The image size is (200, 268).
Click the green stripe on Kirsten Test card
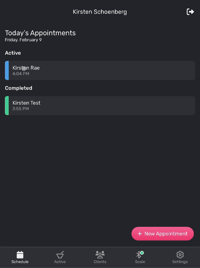point(7,106)
